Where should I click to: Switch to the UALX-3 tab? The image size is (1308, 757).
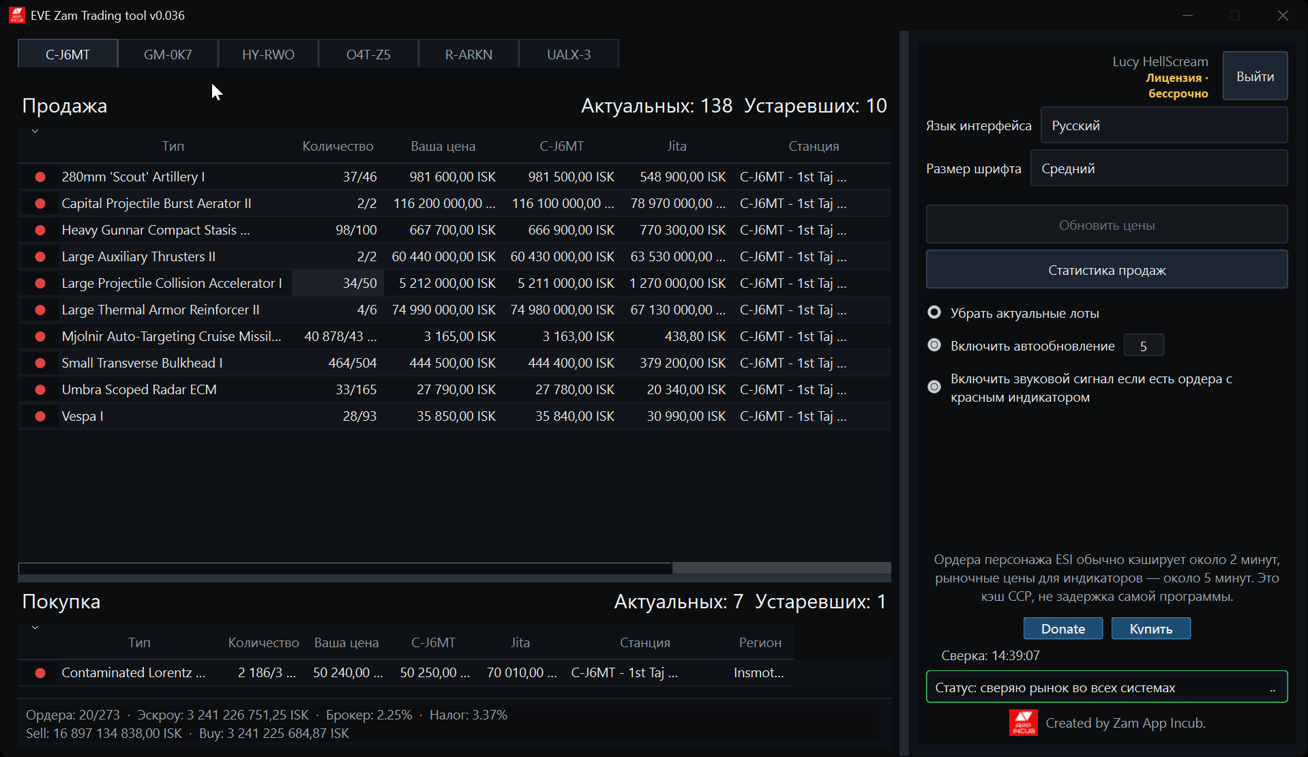coord(569,55)
